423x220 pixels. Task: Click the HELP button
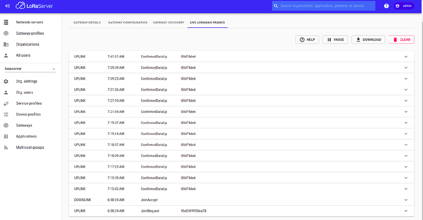coord(307,40)
